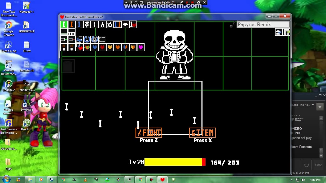This screenshot has width=326, height=183.
Task: Click the red heart with box icon
Action: click(x=79, y=47)
